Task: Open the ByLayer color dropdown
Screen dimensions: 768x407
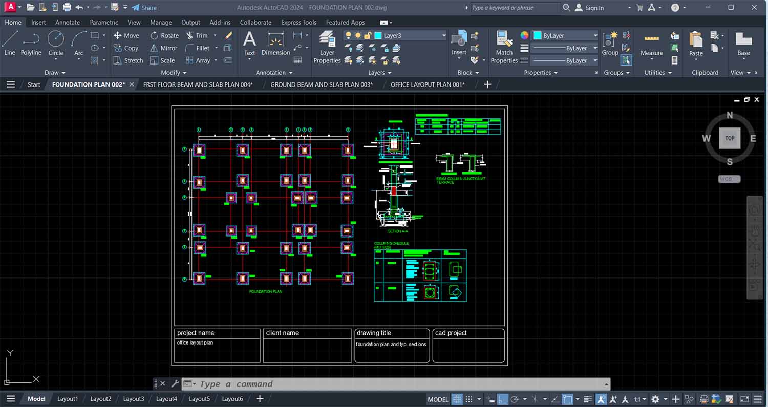Action: click(595, 36)
